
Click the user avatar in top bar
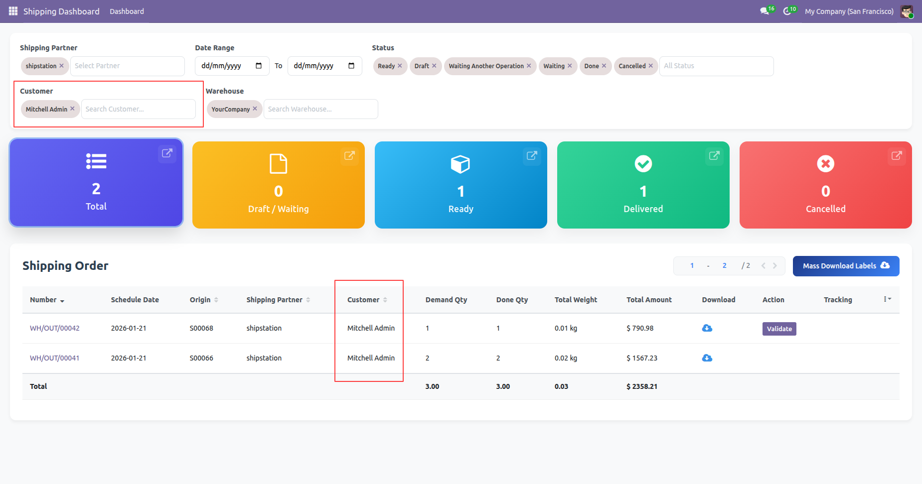pos(907,11)
